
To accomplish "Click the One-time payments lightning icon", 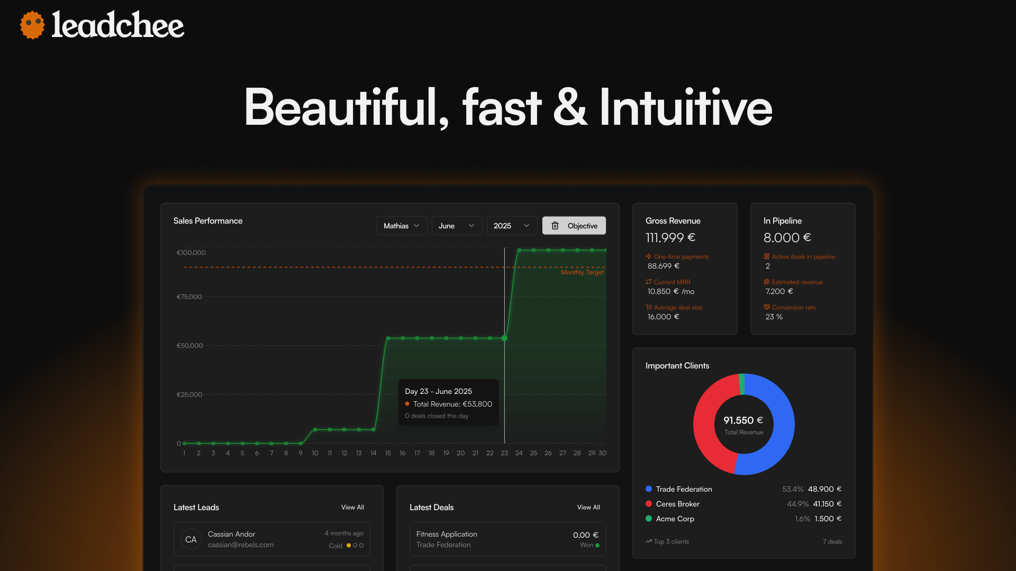I will [x=649, y=256].
